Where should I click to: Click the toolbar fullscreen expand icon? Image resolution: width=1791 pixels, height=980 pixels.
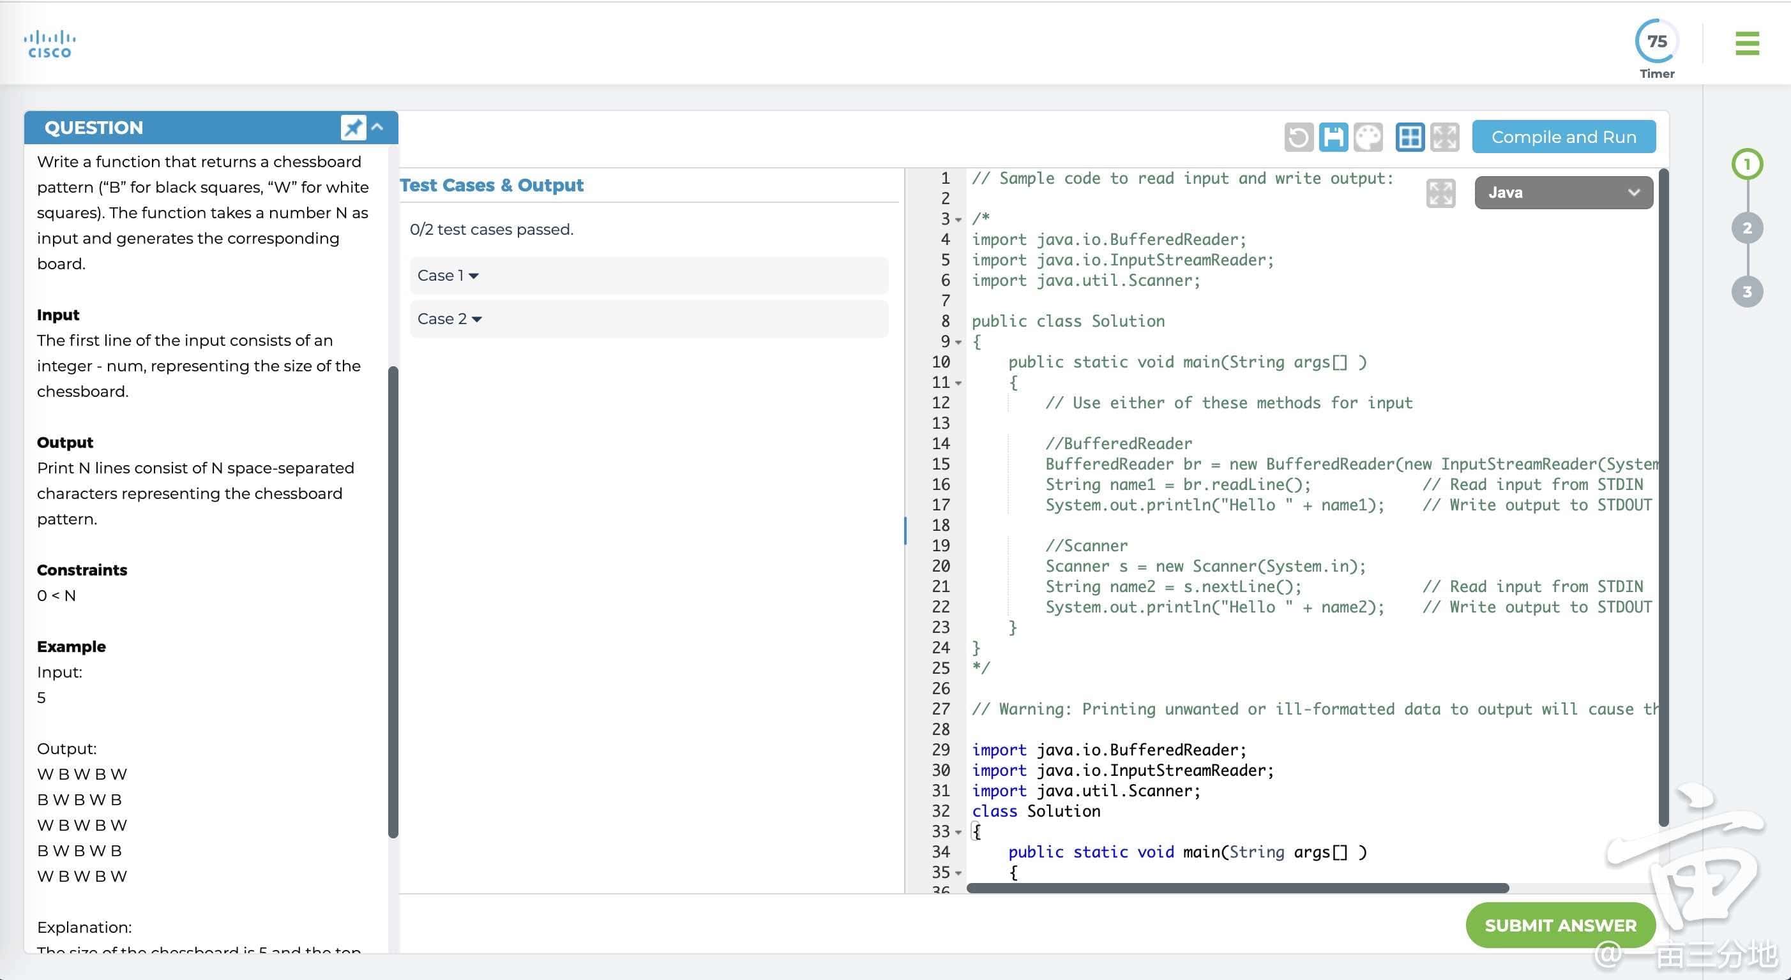(1445, 137)
